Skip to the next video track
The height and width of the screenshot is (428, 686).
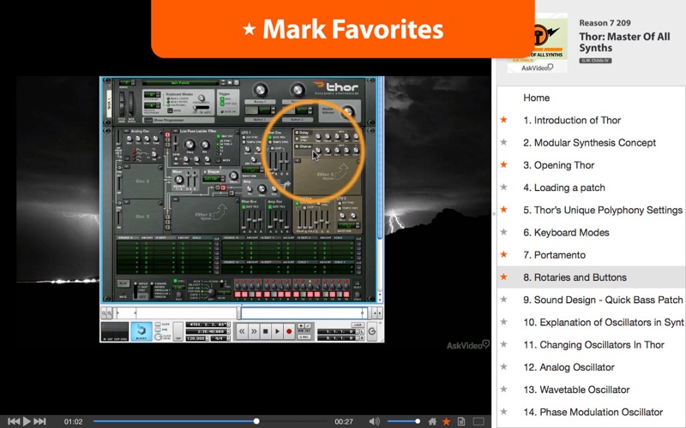tap(39, 421)
